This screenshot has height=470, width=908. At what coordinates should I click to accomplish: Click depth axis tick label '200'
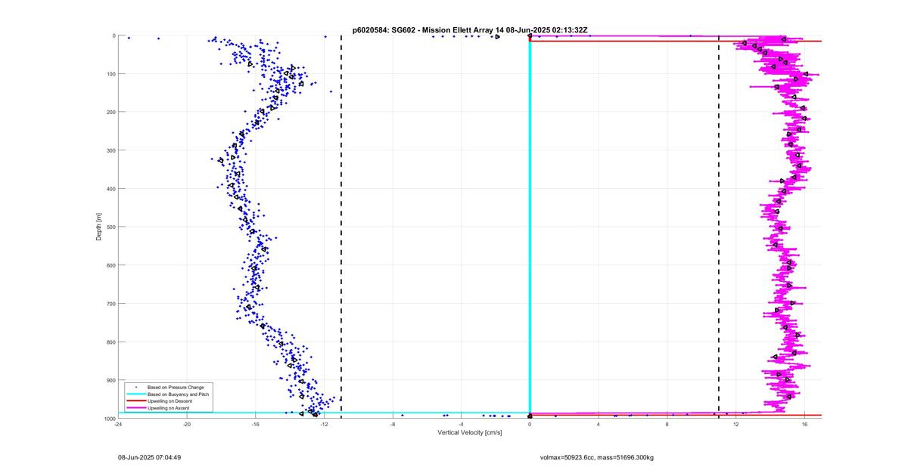tap(110, 112)
